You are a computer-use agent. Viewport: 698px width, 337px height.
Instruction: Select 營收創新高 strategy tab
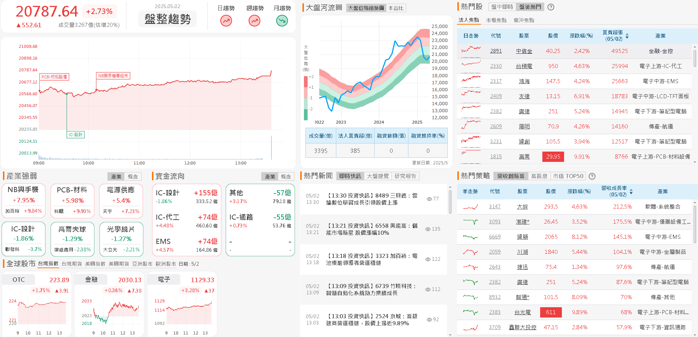511,176
